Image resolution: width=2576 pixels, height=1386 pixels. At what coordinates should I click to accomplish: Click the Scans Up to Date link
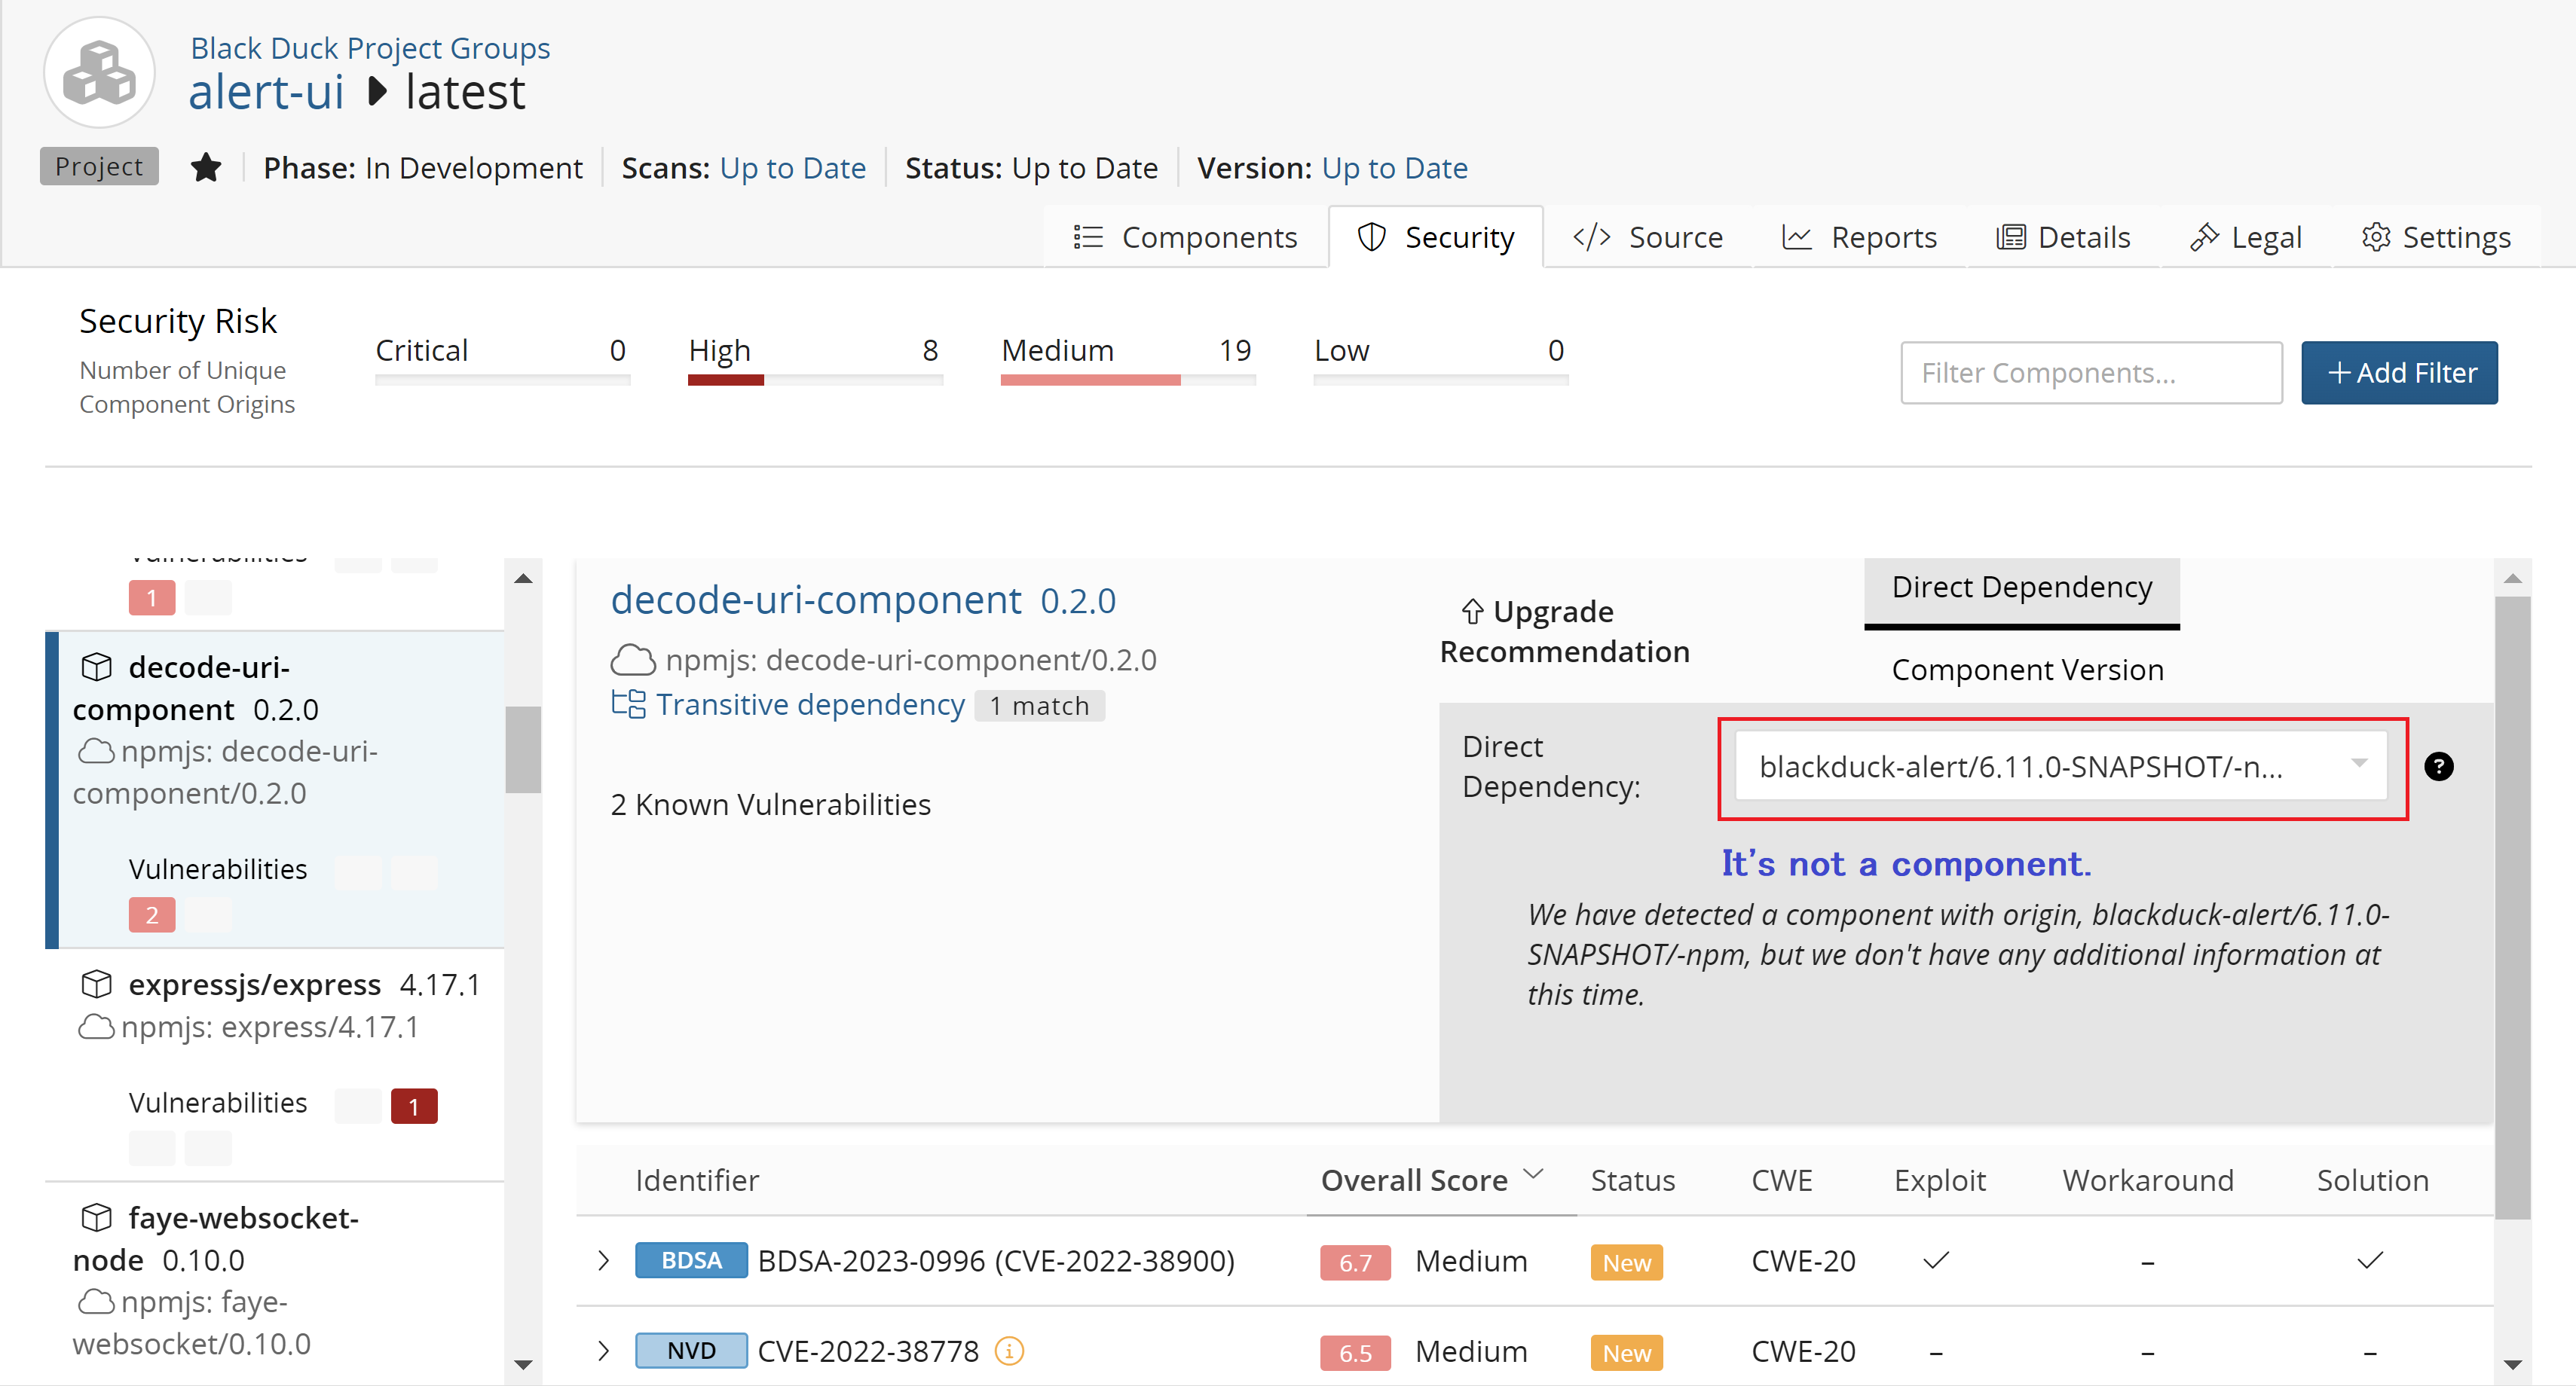pos(792,167)
